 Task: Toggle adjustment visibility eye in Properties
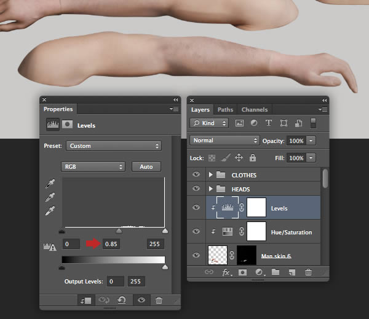pos(141,300)
